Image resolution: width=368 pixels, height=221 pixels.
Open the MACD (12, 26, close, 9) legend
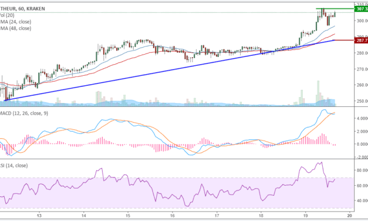click(24, 113)
